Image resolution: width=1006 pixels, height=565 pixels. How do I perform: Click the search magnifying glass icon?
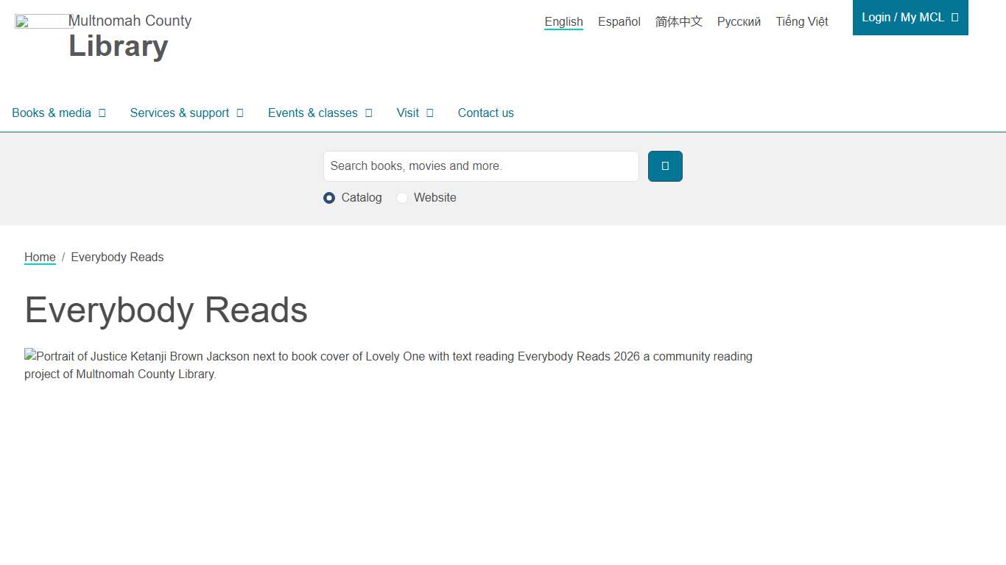coord(664,166)
